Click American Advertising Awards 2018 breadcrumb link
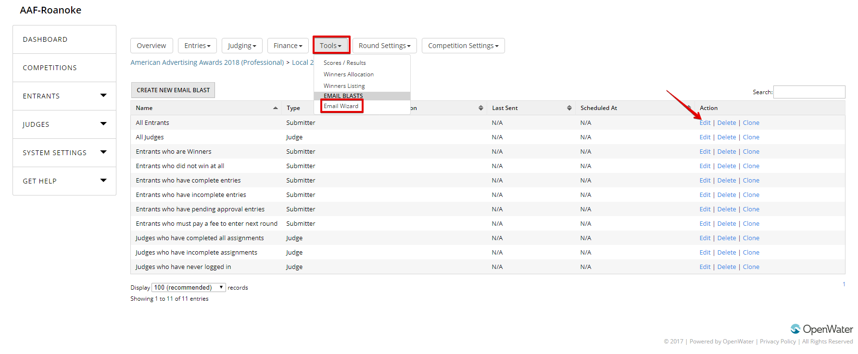 pyautogui.click(x=207, y=62)
